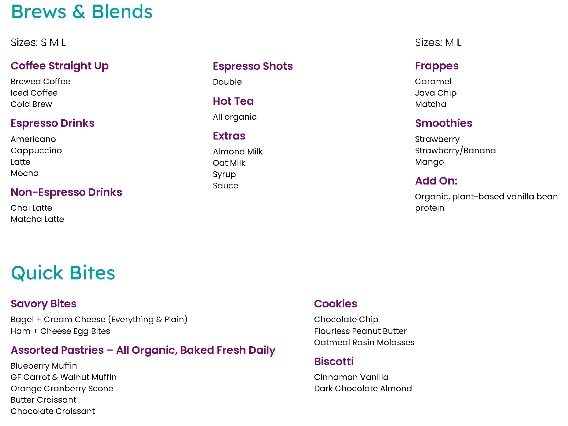This screenshot has height=426, width=568.
Task: Choose Cold Brew from the coffee list
Action: 31,104
